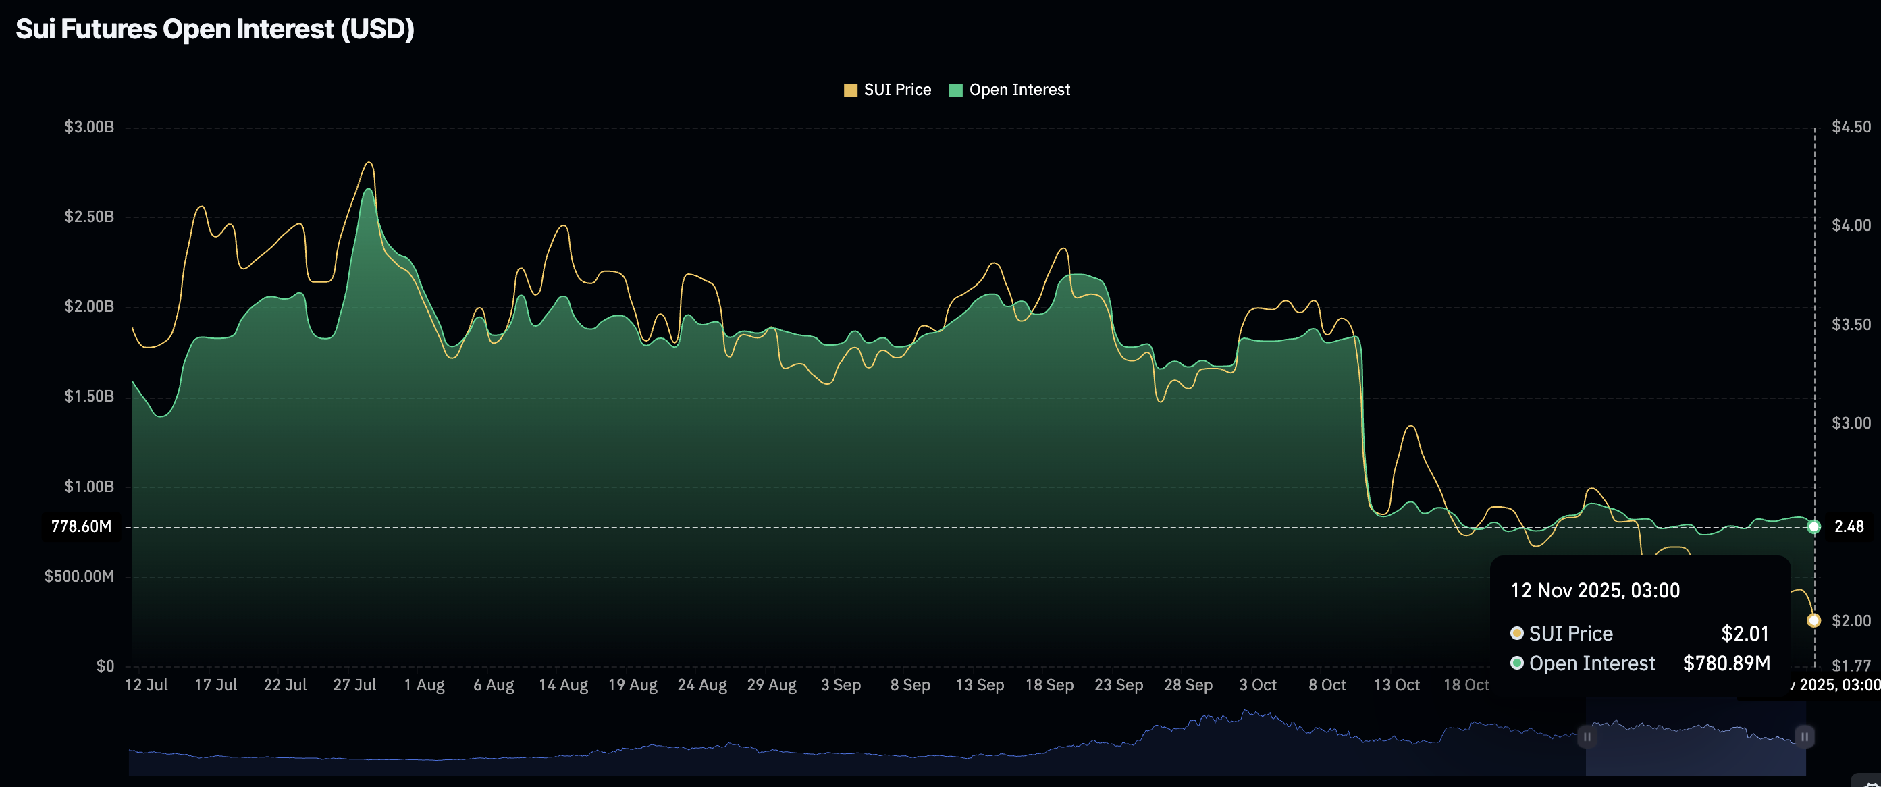Click the 2.48 price label on the right axis
This screenshot has width=1881, height=787.
point(1849,526)
